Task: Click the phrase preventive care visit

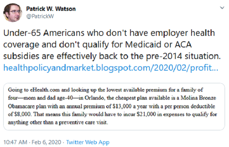Action: [x=83, y=122]
